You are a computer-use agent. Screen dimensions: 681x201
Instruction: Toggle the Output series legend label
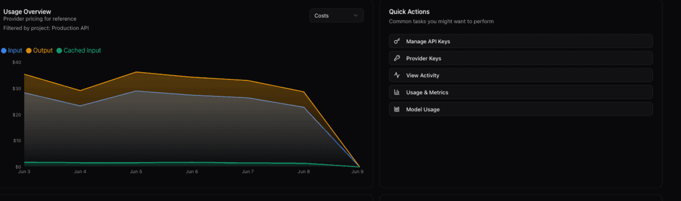[43, 51]
